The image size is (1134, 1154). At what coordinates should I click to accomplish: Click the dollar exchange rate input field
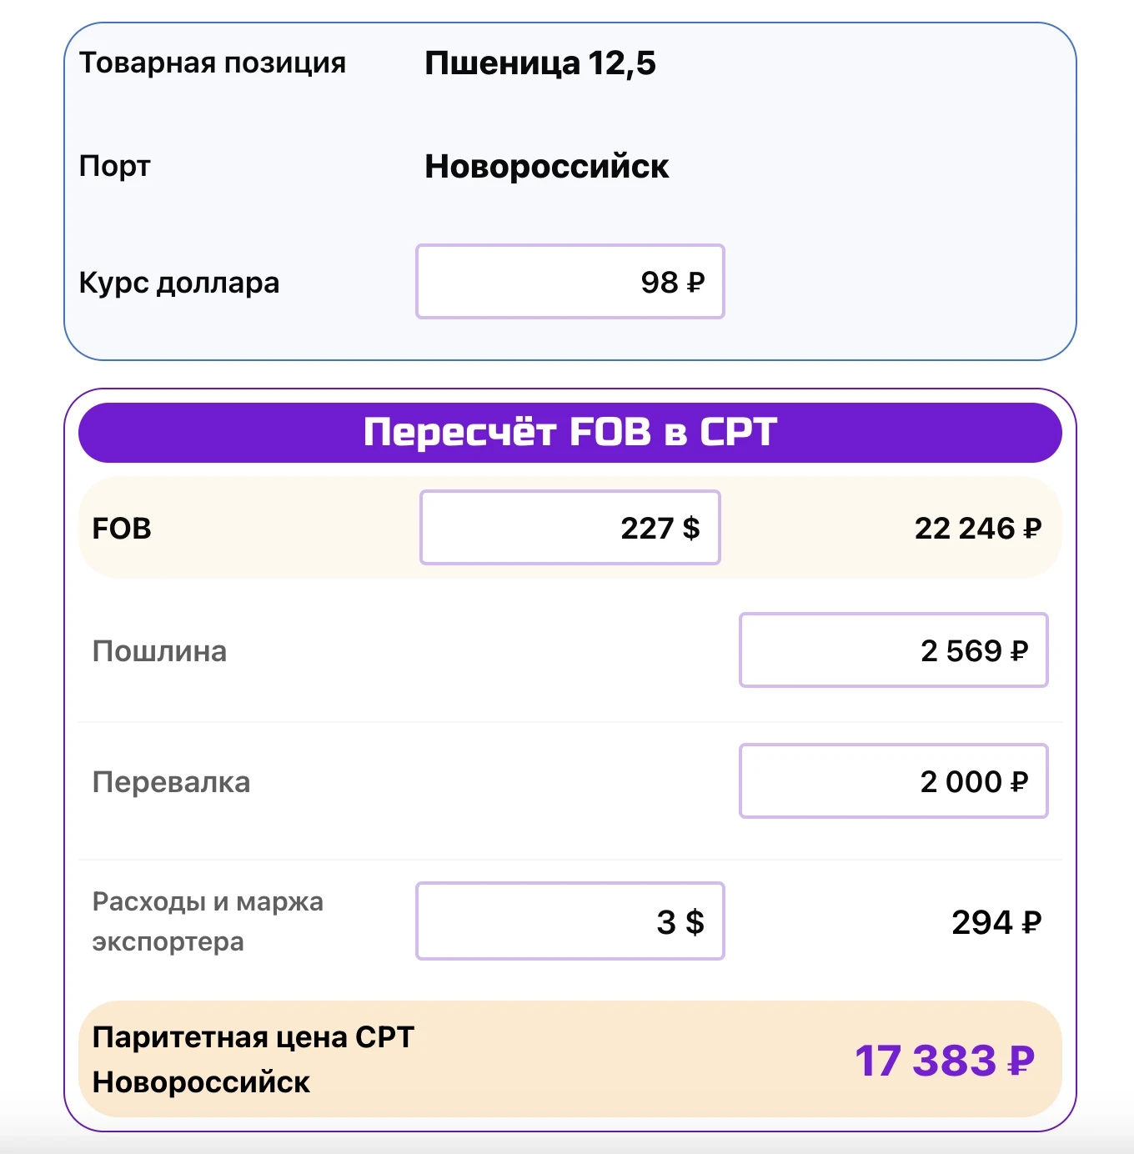[x=570, y=282]
